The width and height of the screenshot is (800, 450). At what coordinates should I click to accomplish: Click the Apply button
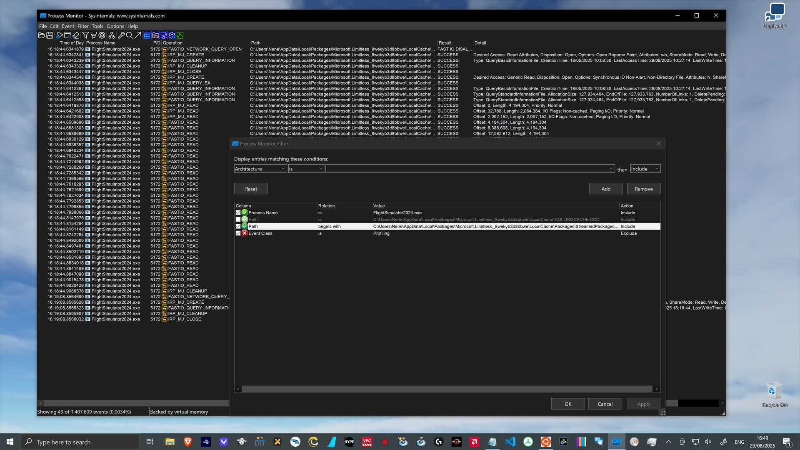pyautogui.click(x=644, y=404)
